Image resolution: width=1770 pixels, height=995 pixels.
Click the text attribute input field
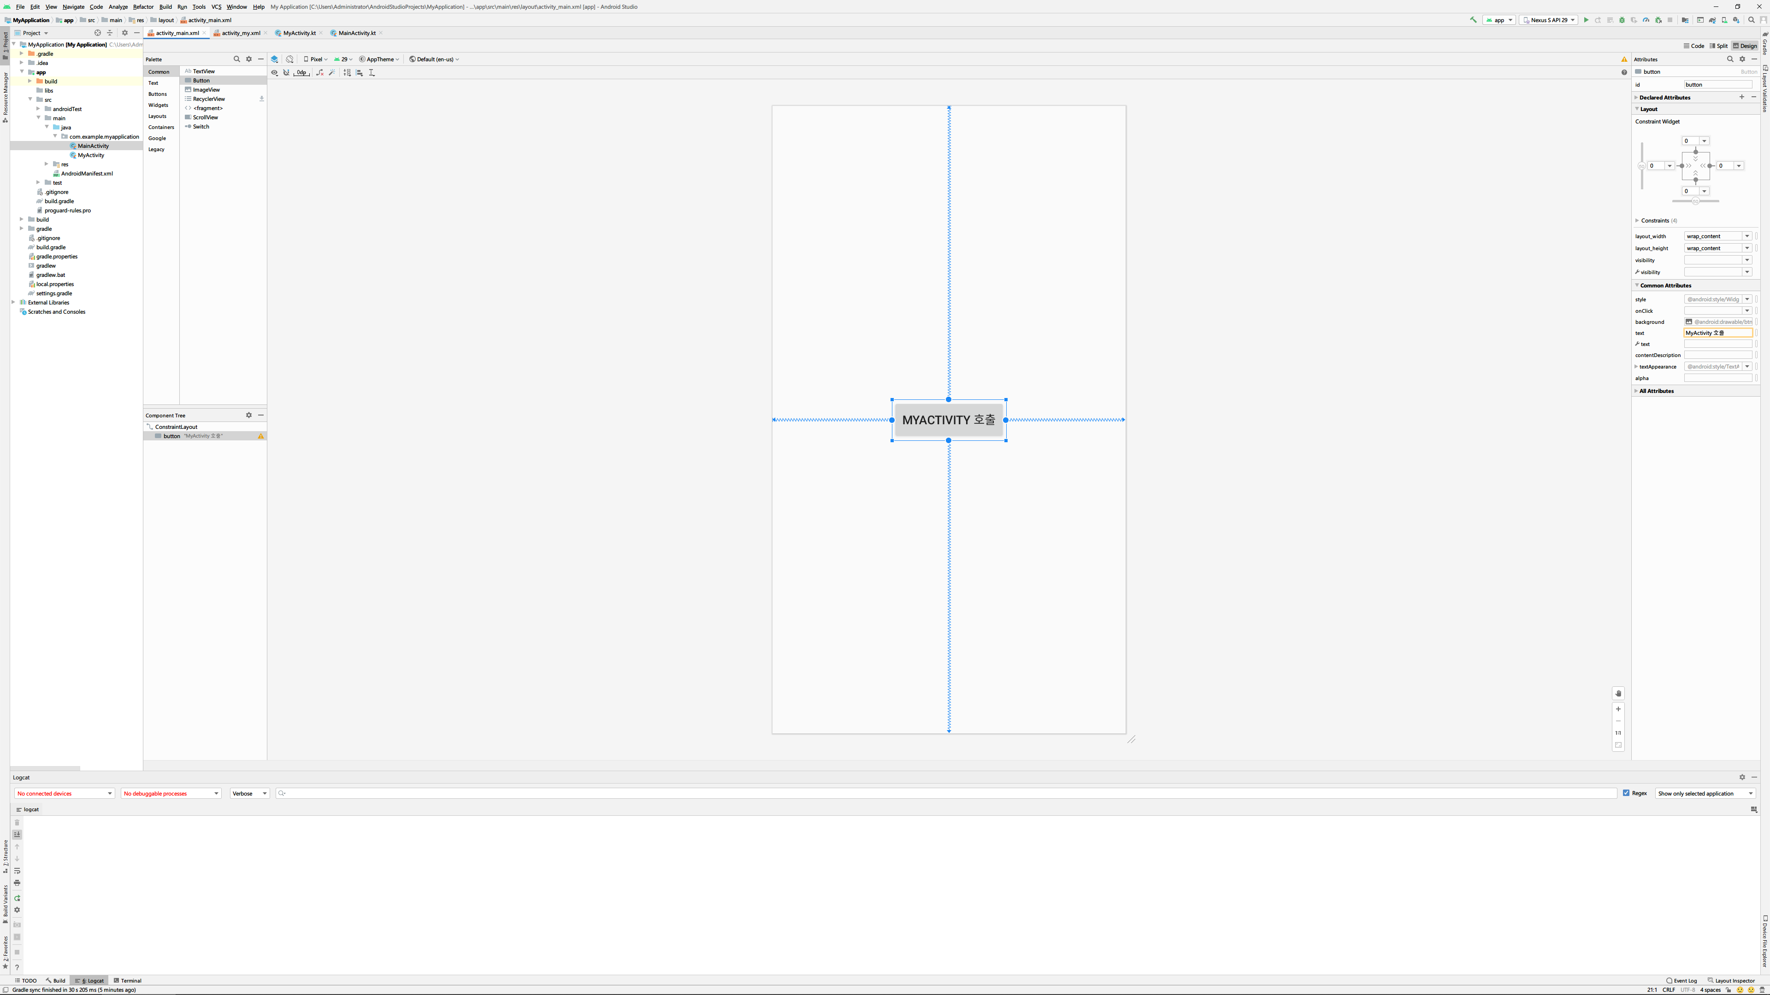point(1718,333)
